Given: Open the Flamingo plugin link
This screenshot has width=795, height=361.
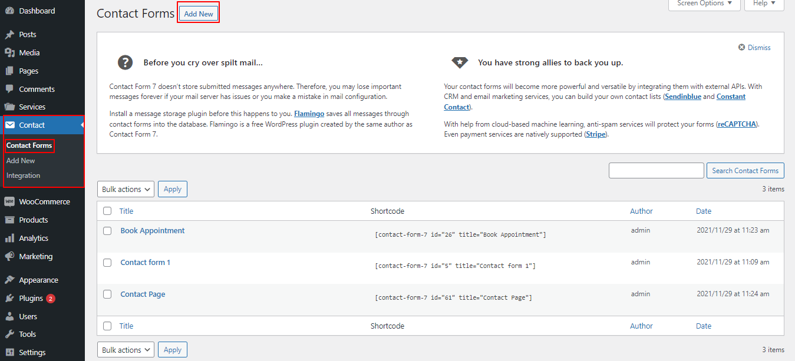Looking at the screenshot, I should coord(308,114).
